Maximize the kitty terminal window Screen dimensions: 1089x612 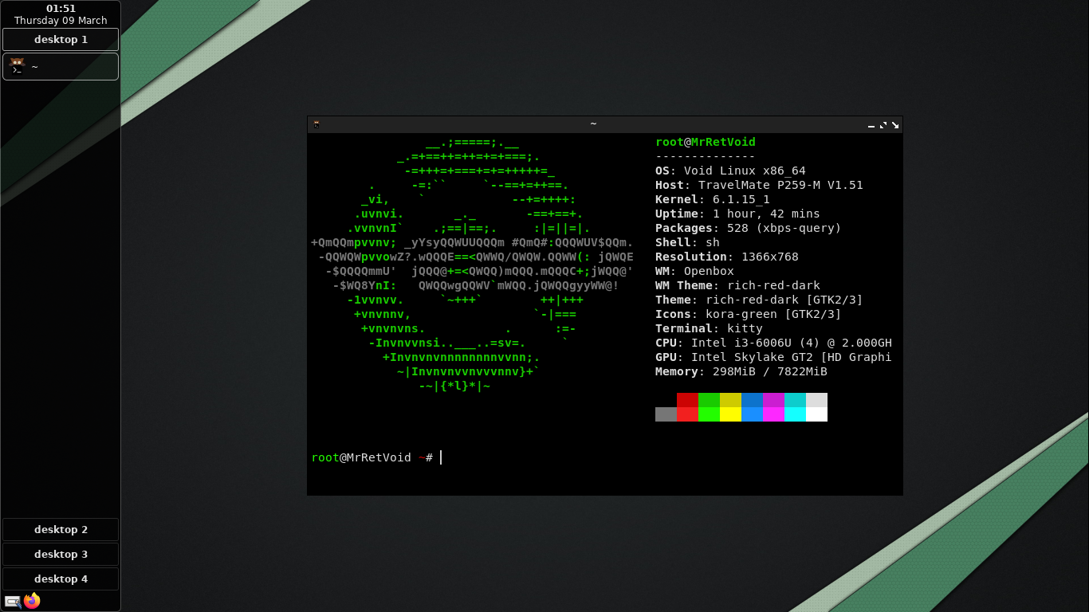883,125
